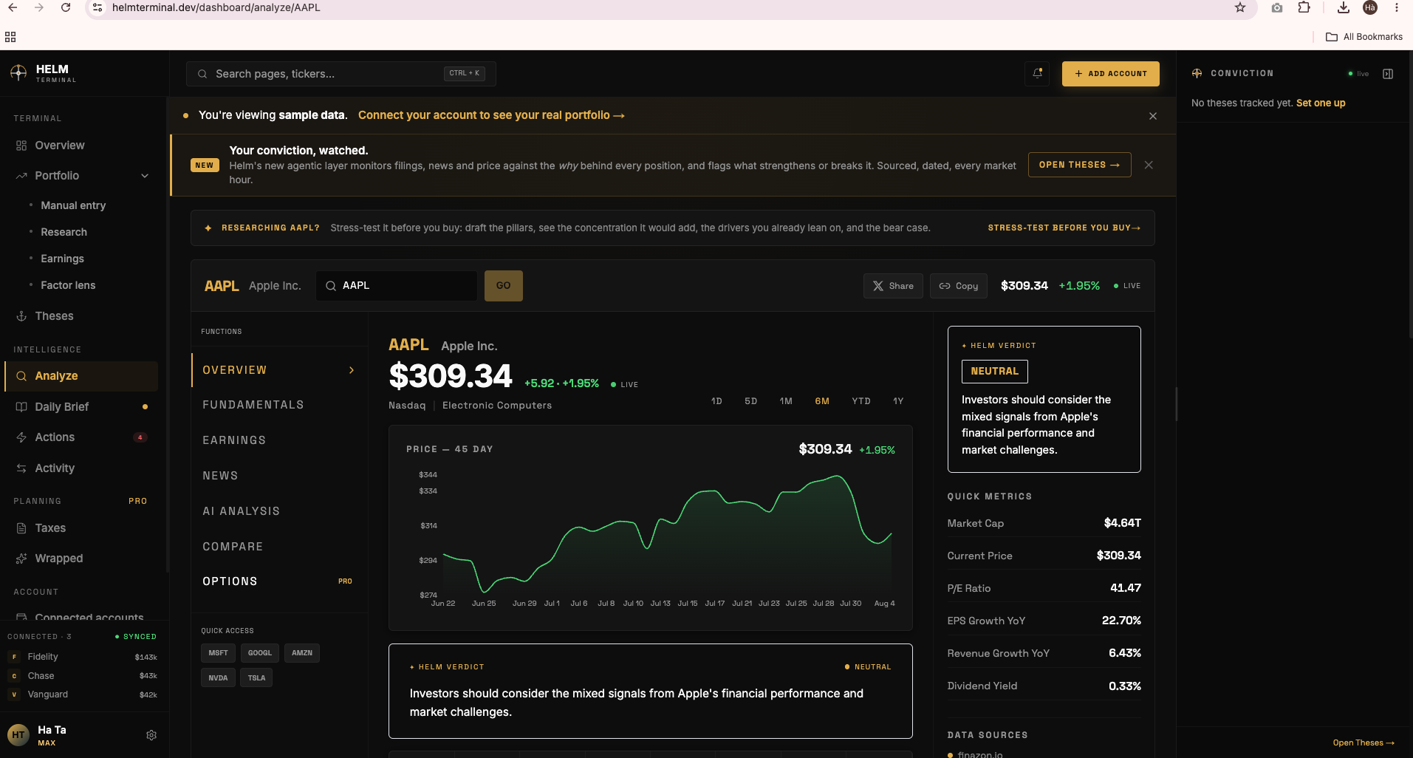Open the Activity page
The width and height of the screenshot is (1413, 758).
tap(81, 468)
